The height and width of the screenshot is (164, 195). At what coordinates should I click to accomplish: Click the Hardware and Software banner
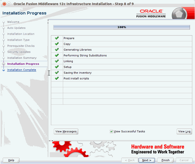(158, 149)
